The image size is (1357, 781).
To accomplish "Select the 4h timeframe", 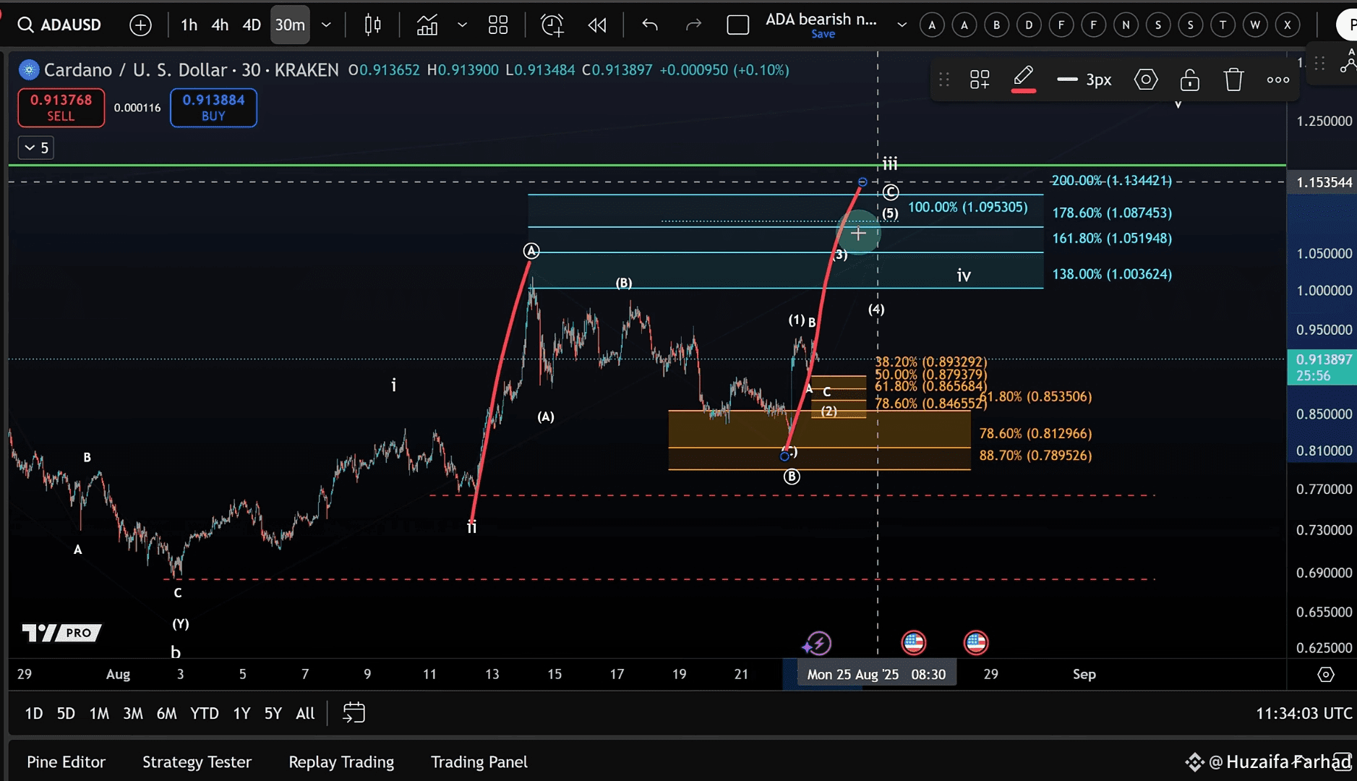I will (x=220, y=25).
